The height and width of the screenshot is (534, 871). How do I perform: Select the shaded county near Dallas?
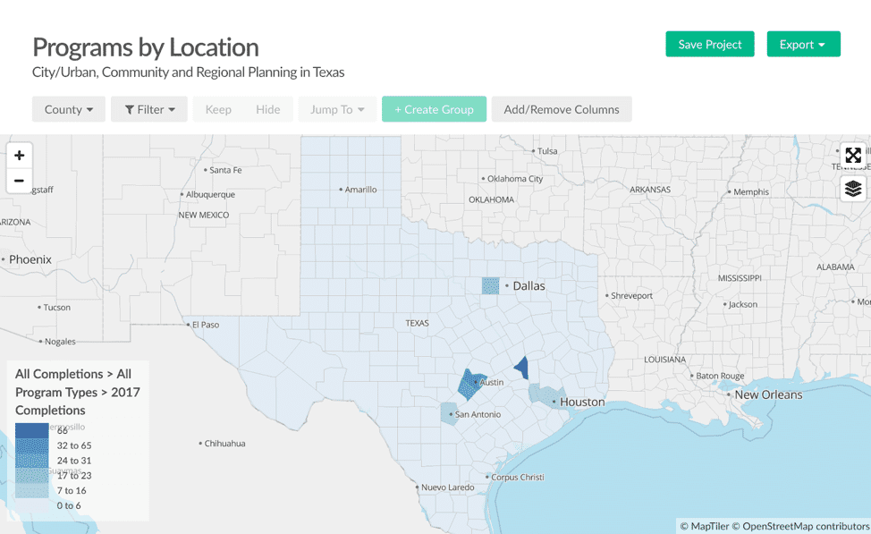490,285
